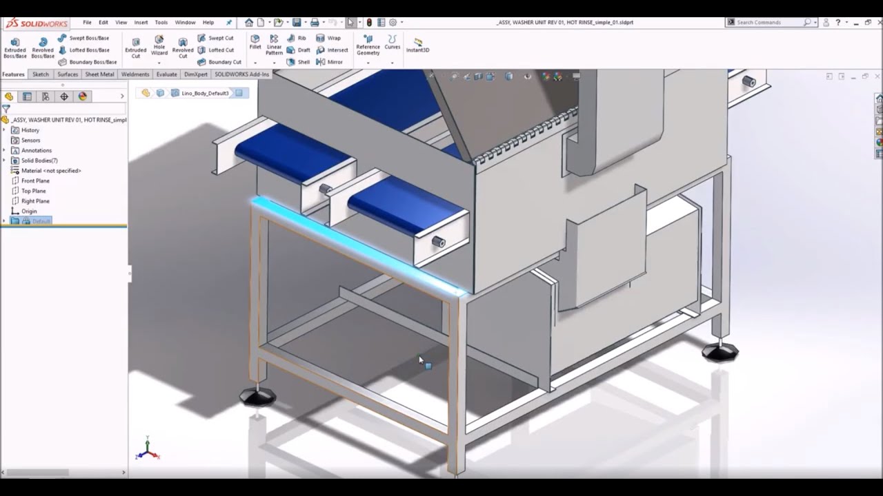The height and width of the screenshot is (496, 883).
Task: Switch to the Sketch tab
Action: point(41,74)
